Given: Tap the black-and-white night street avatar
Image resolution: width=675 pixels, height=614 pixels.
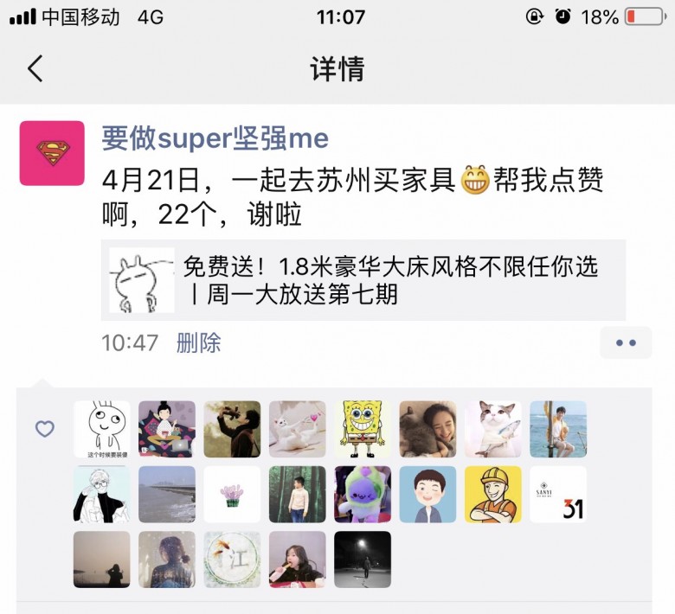Looking at the screenshot, I should point(363,560).
